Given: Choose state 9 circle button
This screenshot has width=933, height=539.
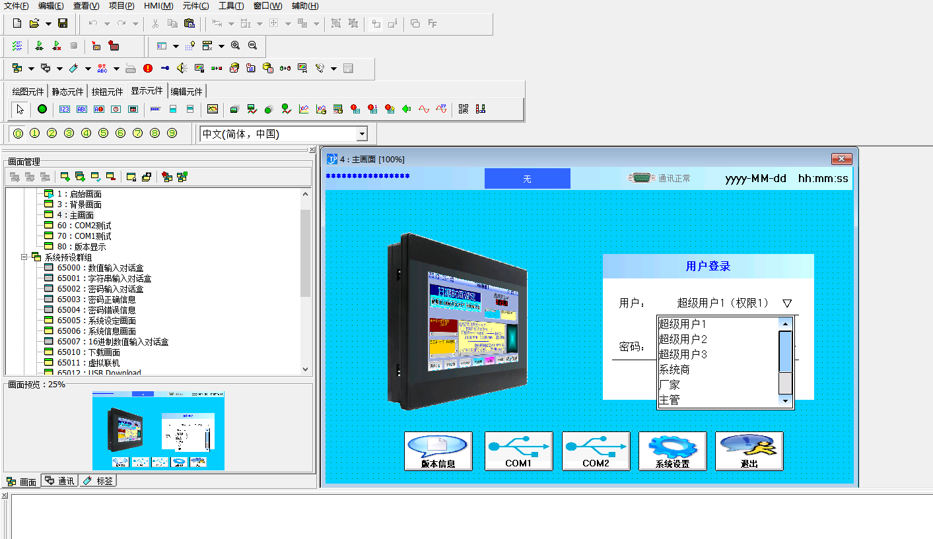Looking at the screenshot, I should (172, 133).
